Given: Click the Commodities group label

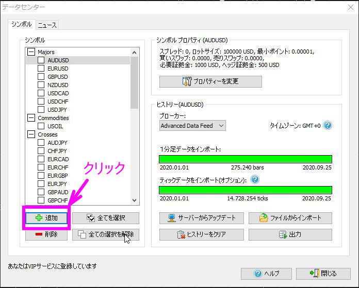Looking at the screenshot, I should 53,118.
